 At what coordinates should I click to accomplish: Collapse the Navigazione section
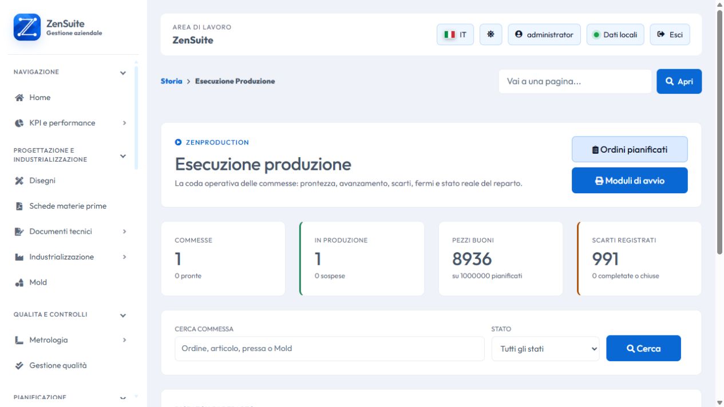123,73
